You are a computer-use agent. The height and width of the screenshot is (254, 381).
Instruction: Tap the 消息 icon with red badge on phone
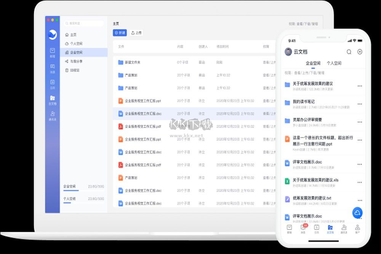click(x=303, y=228)
